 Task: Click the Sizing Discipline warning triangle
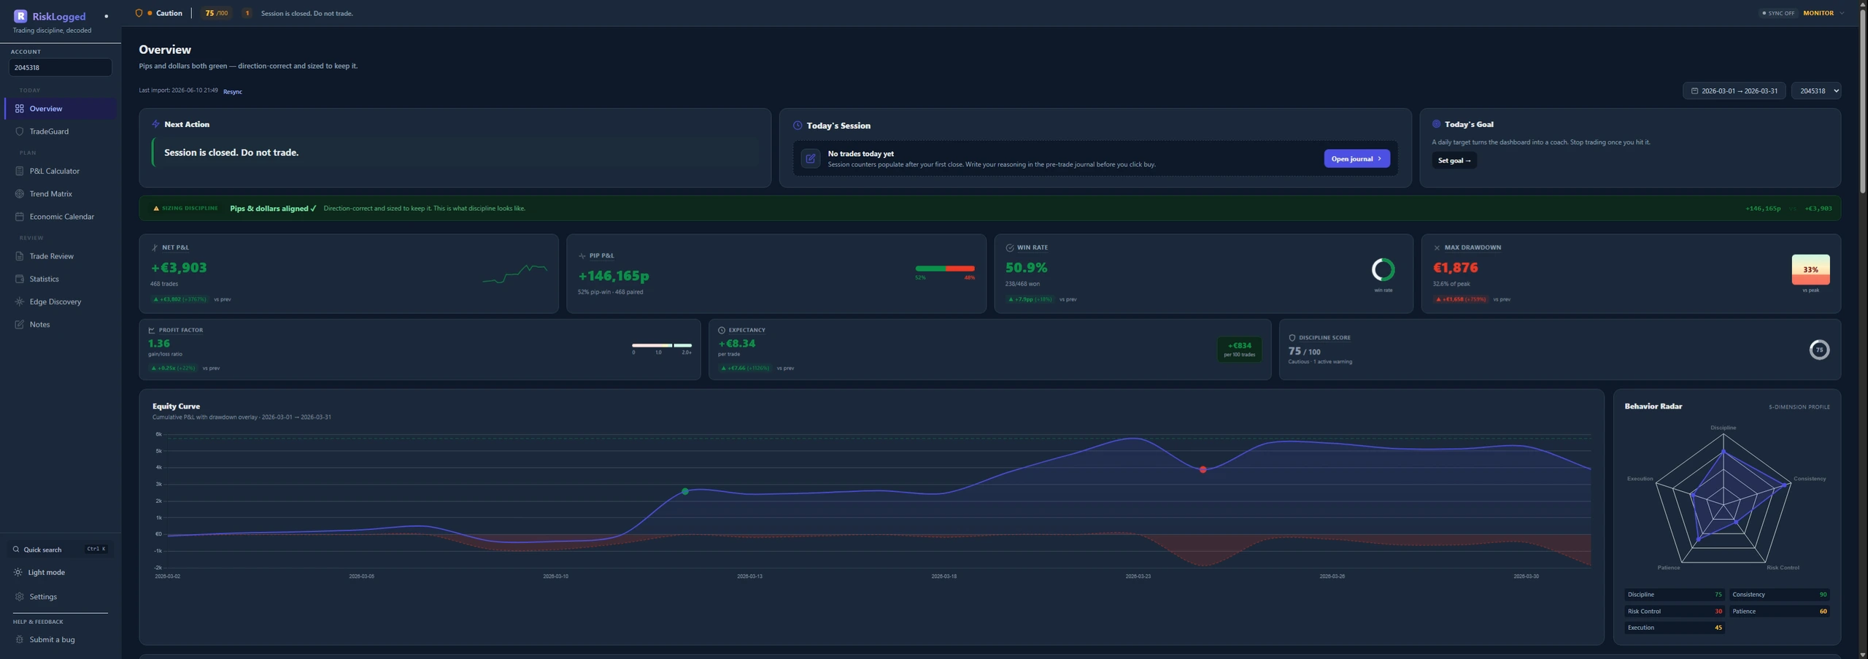(156, 208)
